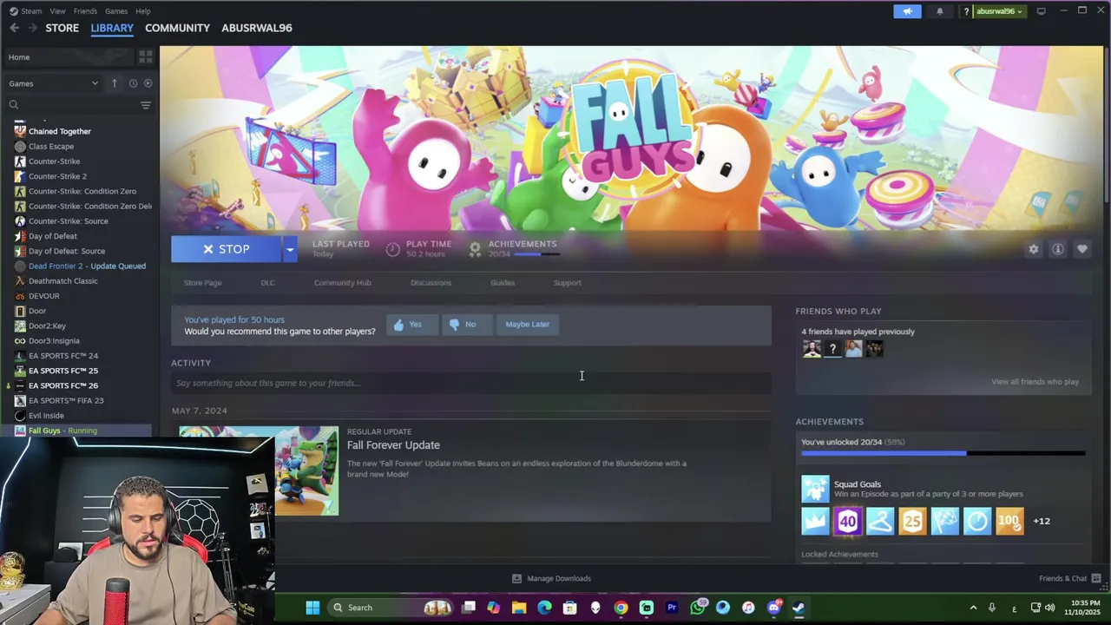1111x625 pixels.
Task: Open the Friends & Chat icon
Action: 1096,578
